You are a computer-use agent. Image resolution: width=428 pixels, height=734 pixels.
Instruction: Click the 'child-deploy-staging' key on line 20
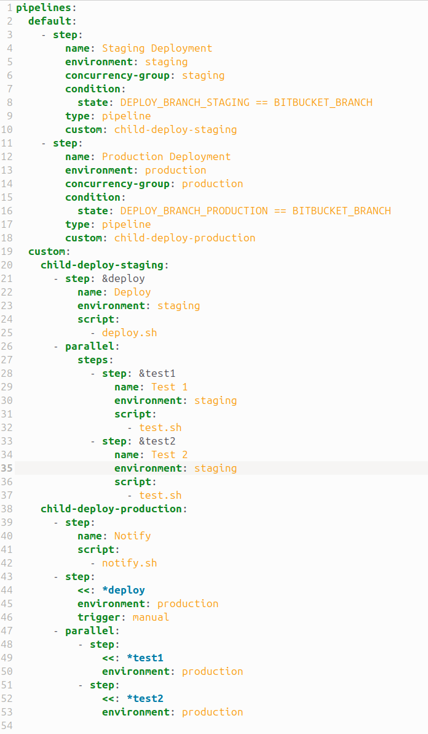click(x=102, y=265)
